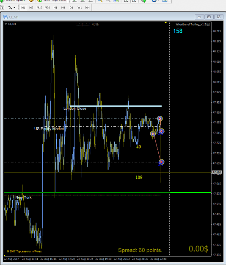This screenshot has height=265, width=226.
Task: Switch chart to H4 timeframe
Action: pyautogui.click(x=63, y=8)
